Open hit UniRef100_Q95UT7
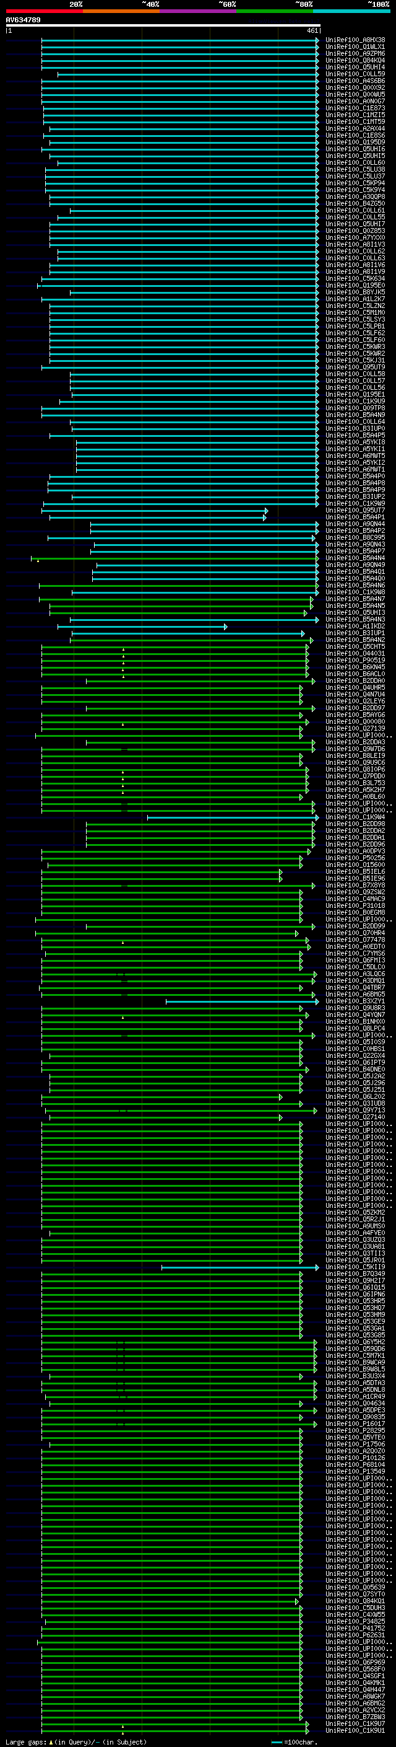 (355, 510)
